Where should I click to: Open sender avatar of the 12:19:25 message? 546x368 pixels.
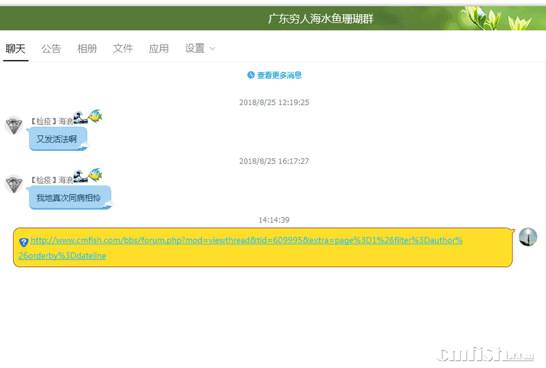[x=14, y=126]
